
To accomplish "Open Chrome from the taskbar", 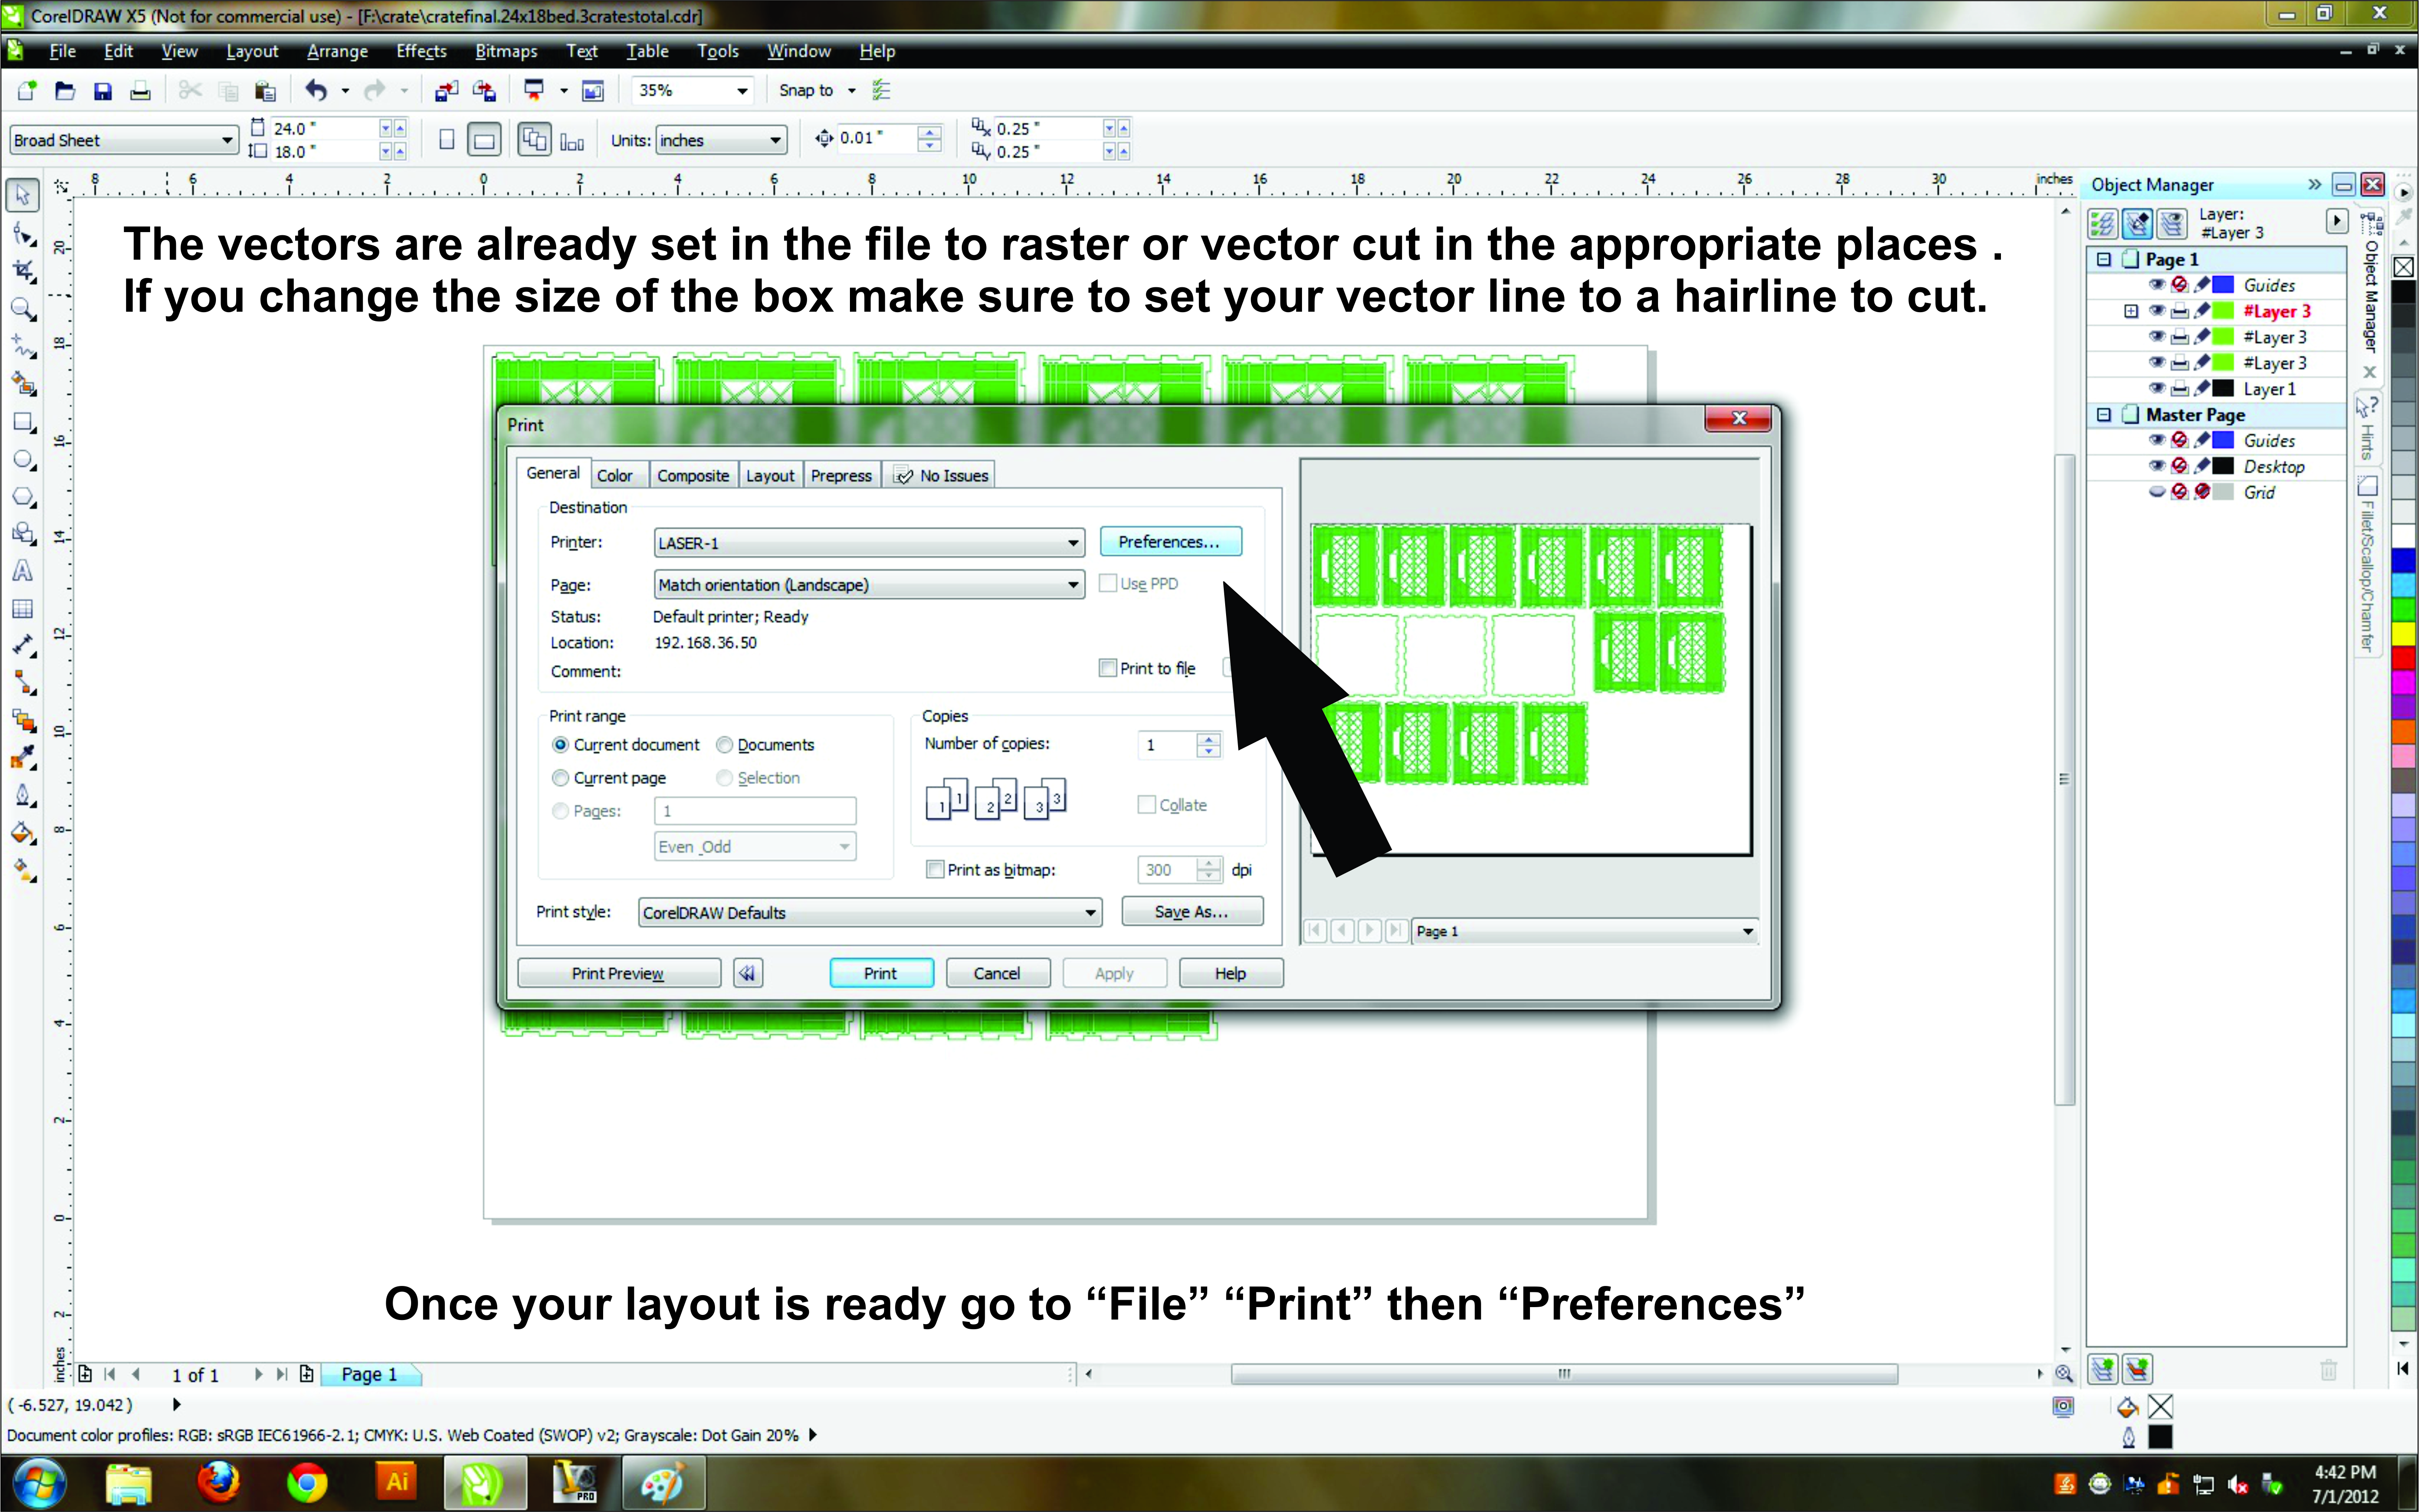I will pos(307,1482).
